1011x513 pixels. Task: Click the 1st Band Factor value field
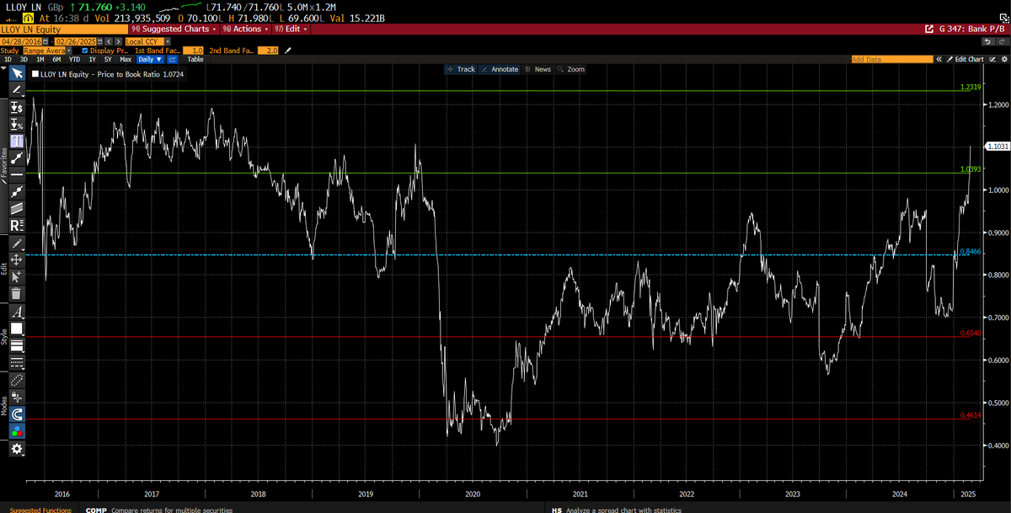(193, 51)
